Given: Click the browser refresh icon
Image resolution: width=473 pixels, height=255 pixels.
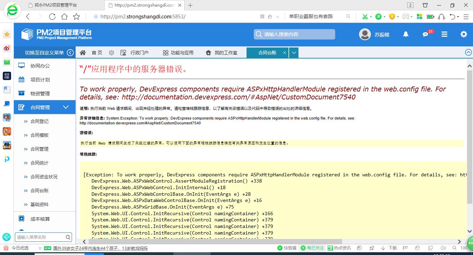Looking at the screenshot, I should 52,17.
